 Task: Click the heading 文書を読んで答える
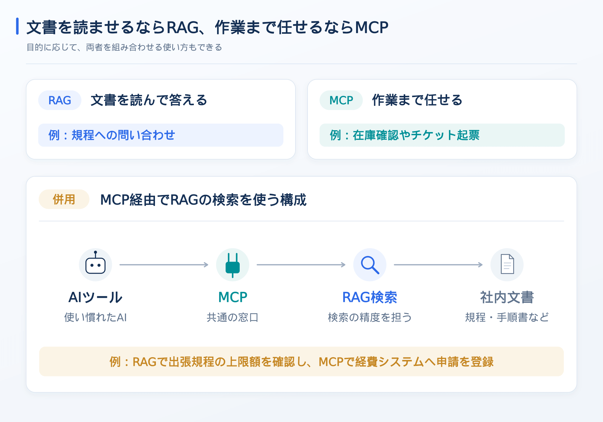point(149,100)
